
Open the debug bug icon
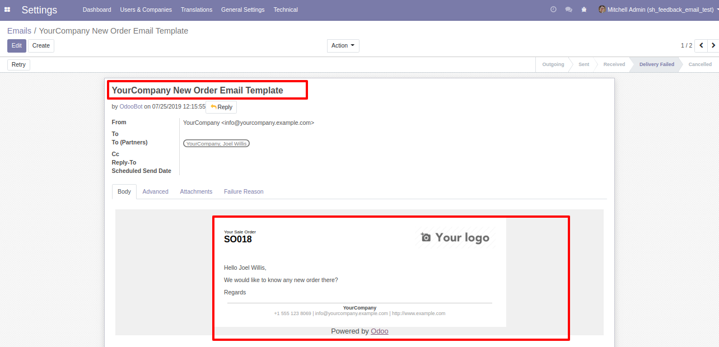(x=584, y=10)
